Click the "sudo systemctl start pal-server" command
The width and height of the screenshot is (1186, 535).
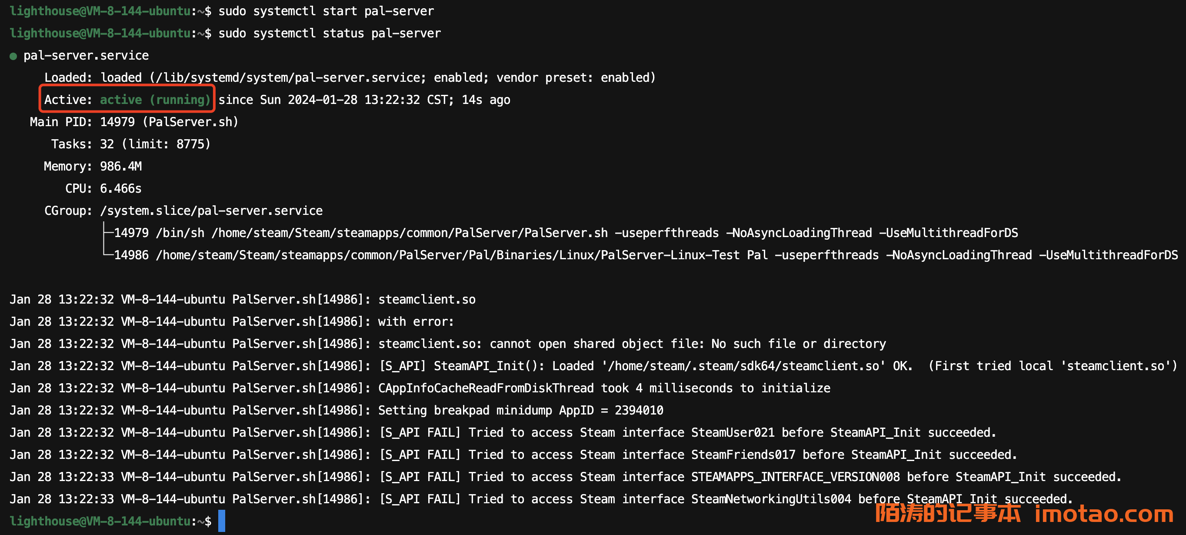click(x=326, y=11)
